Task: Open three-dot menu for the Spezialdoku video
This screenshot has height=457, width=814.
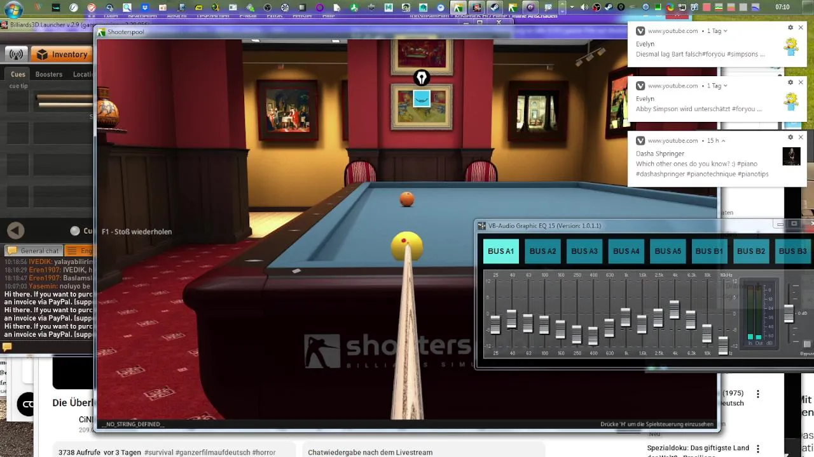Action: pyautogui.click(x=757, y=449)
